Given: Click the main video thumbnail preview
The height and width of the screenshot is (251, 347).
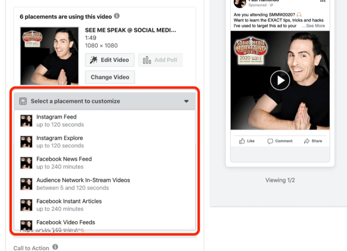Looking at the screenshot, I should 49,56.
